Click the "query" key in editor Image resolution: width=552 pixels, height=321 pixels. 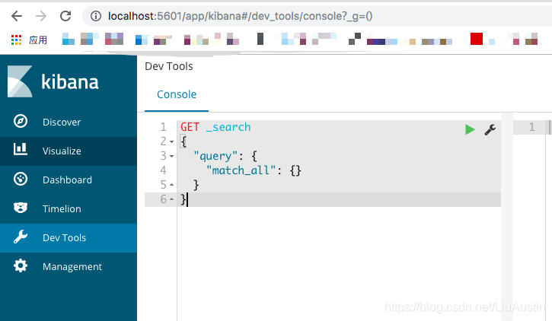click(215, 156)
